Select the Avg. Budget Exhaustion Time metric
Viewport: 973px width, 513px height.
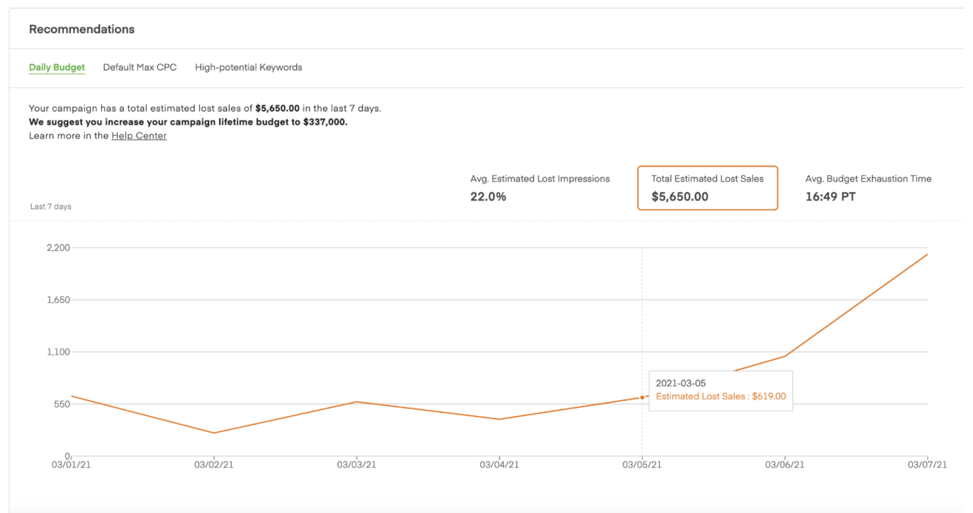point(868,188)
